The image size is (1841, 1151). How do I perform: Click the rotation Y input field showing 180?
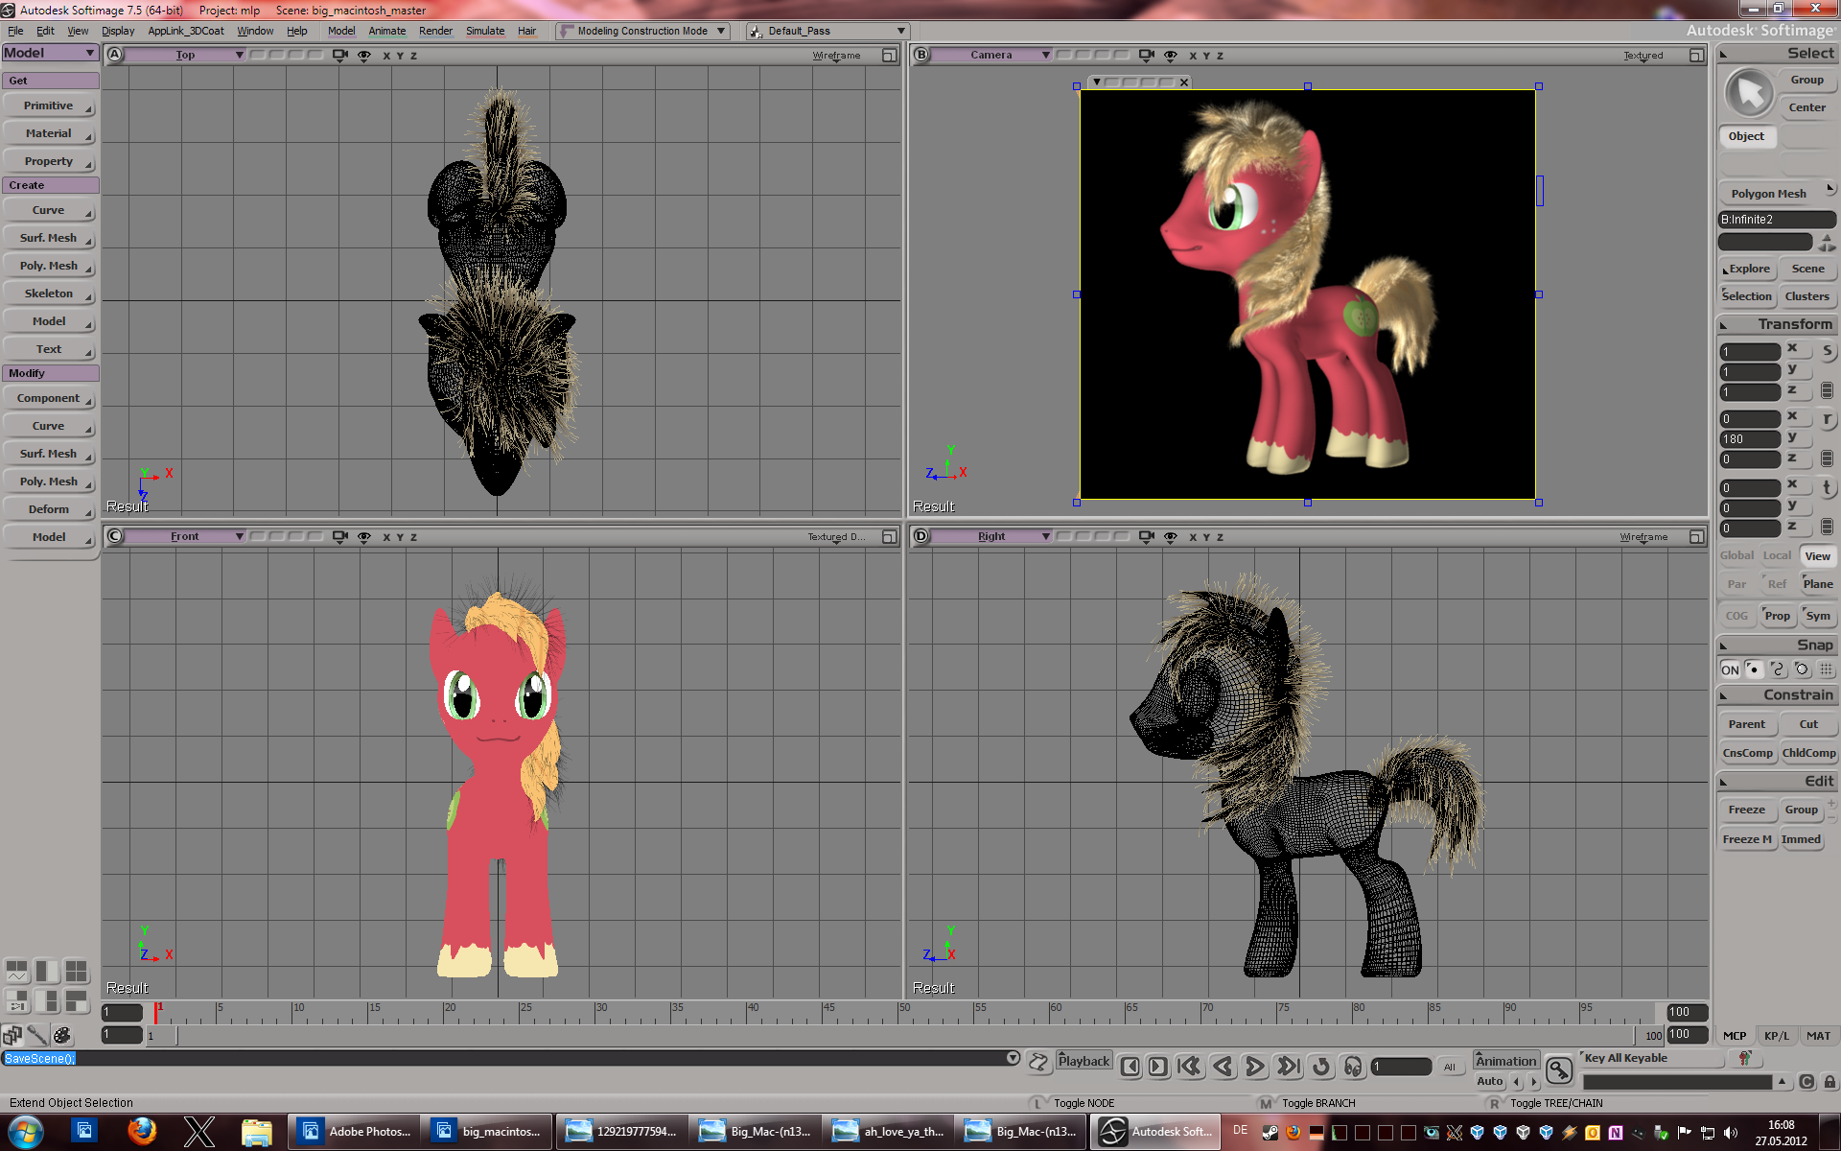coord(1749,439)
